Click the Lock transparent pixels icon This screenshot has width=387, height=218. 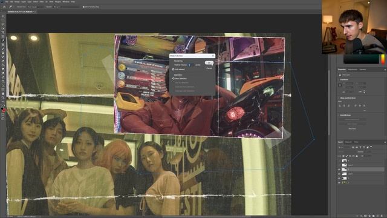click(x=343, y=156)
